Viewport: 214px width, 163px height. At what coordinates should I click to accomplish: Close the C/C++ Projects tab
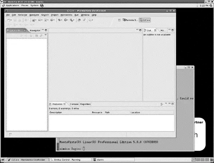tap(25, 30)
